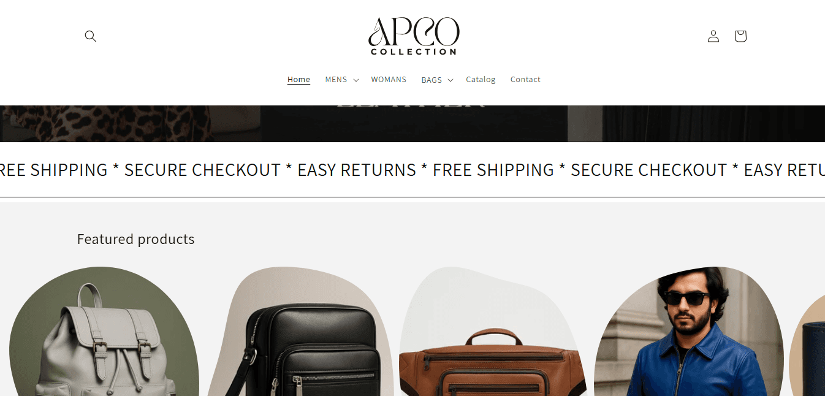Click the dark leather hero banner
The image size is (825, 396).
(x=413, y=123)
